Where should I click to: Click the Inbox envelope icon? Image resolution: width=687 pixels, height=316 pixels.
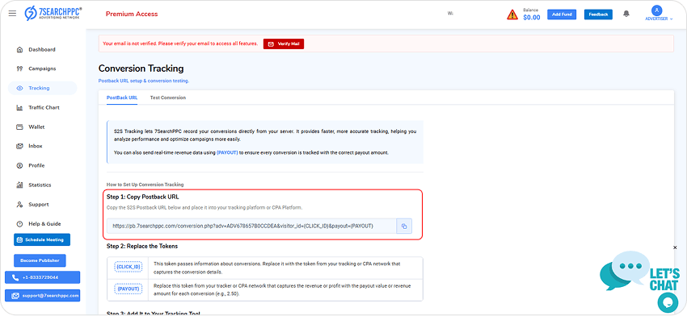point(19,146)
